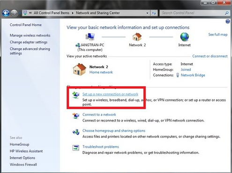
Task: Open Internet Options link
Action: pyautogui.click(x=22, y=158)
